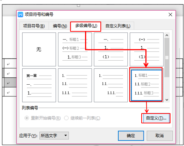This screenshot has width=184, height=146.
Task: Pick the (一) 1. (1) style thumbnail
Action: point(147,49)
